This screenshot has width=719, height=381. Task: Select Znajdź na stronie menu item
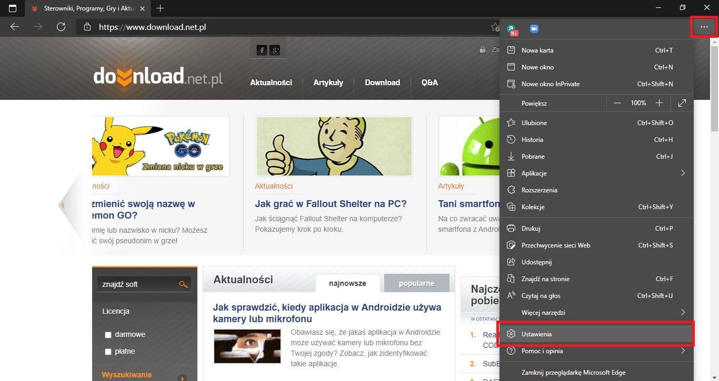click(596, 279)
